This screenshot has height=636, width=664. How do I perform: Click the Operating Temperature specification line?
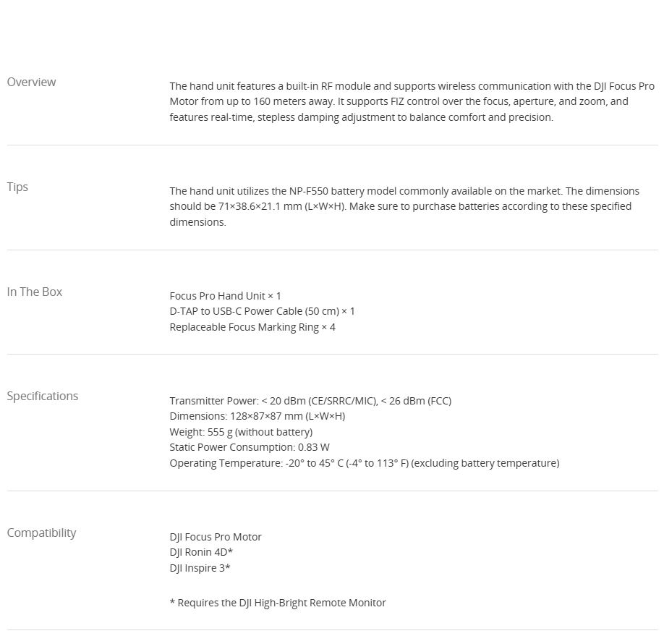[x=364, y=463]
